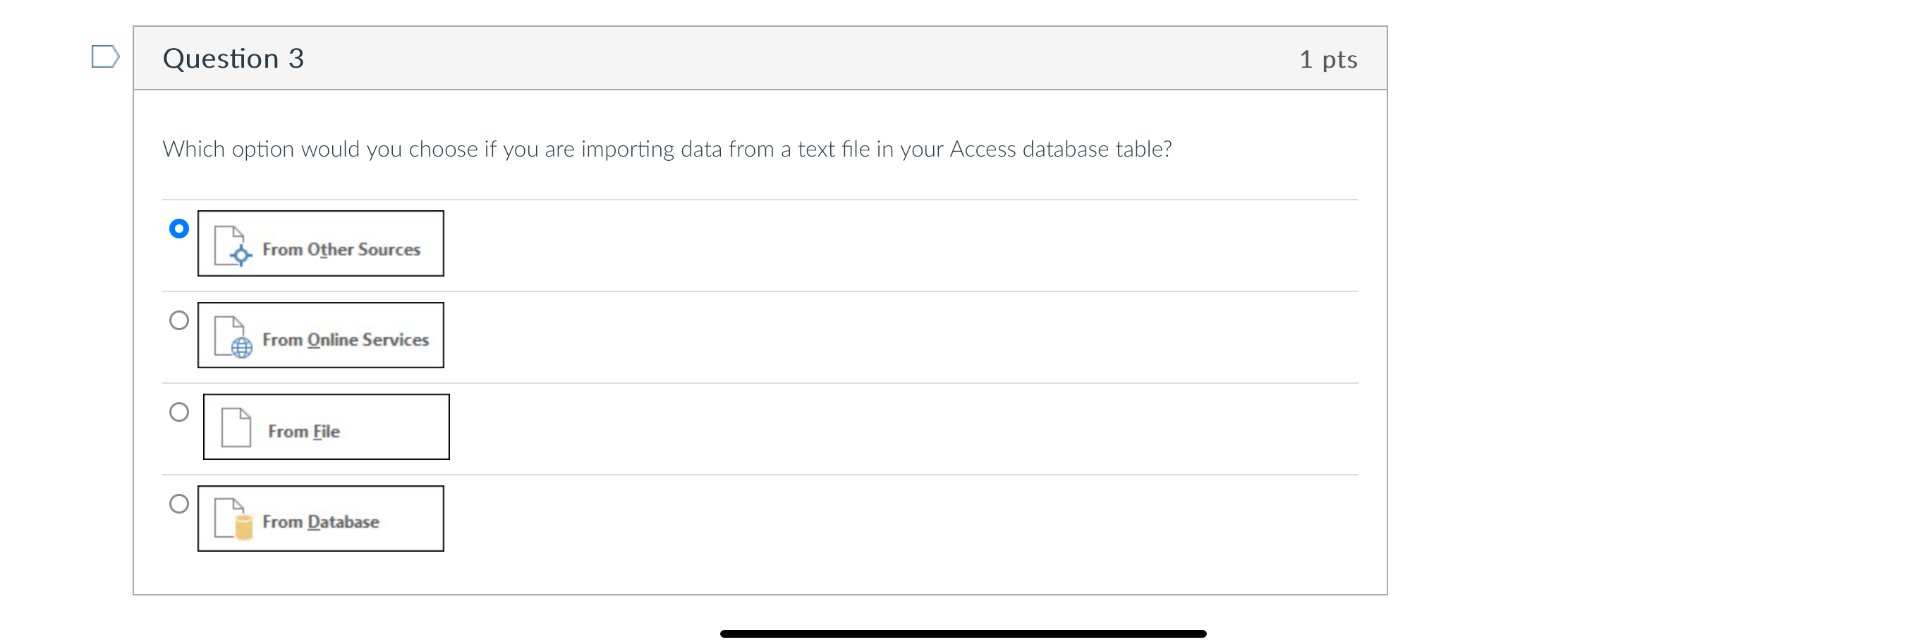This screenshot has height=642, width=1927.
Task: Click the question text about importing data
Action: [x=667, y=149]
